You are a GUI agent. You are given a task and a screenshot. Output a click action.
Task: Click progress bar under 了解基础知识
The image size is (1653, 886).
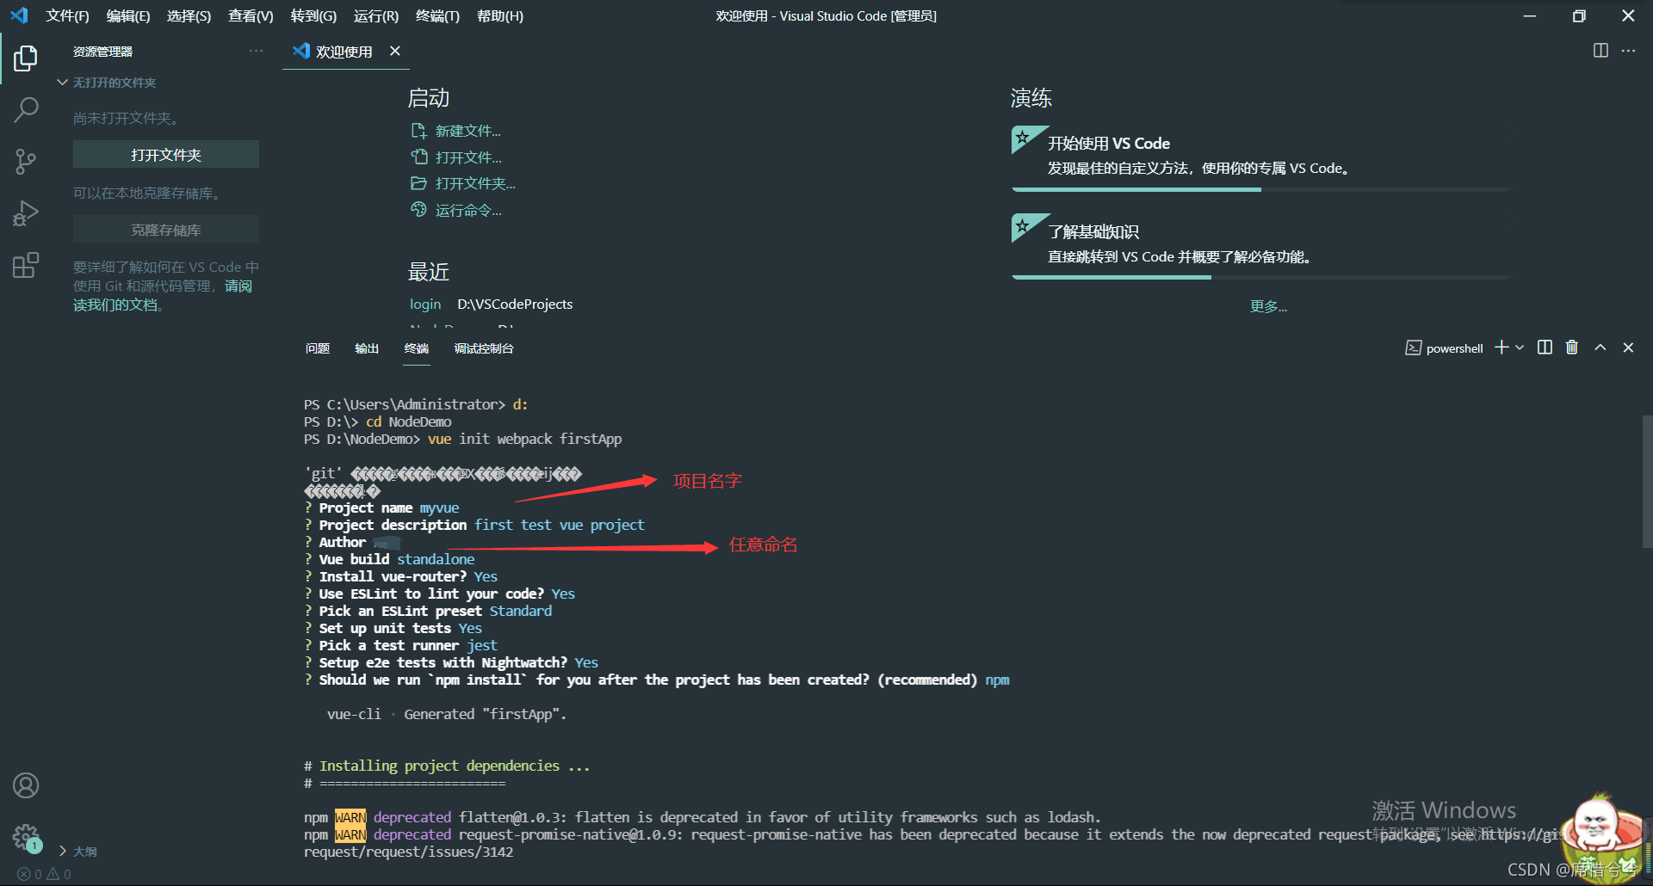pos(1261,277)
